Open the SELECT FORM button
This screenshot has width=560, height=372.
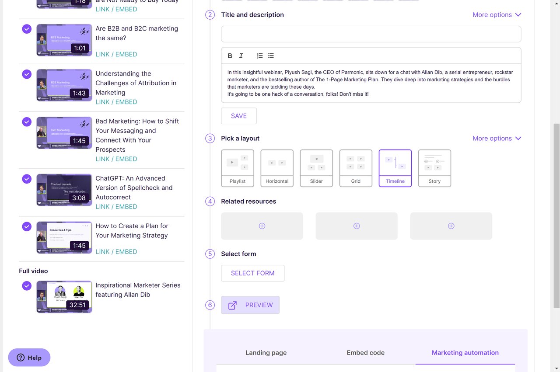[x=253, y=273]
